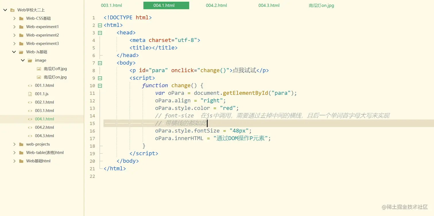Viewport: 434px width, 216px height.
Task: Select the web-projects folder name
Action: tap(38, 144)
